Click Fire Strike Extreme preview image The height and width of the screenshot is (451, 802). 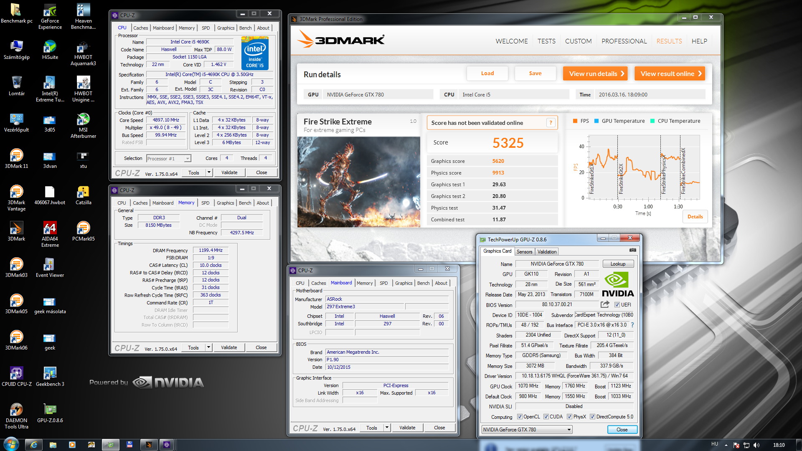[359, 182]
